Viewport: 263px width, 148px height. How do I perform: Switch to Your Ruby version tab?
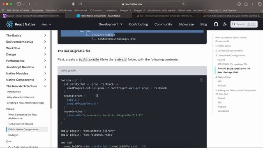[x=231, y=16]
